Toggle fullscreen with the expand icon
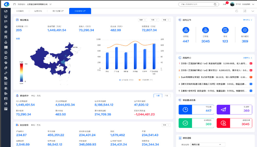Image resolution: width=257 pixels, height=147 pixels. tap(245, 11)
